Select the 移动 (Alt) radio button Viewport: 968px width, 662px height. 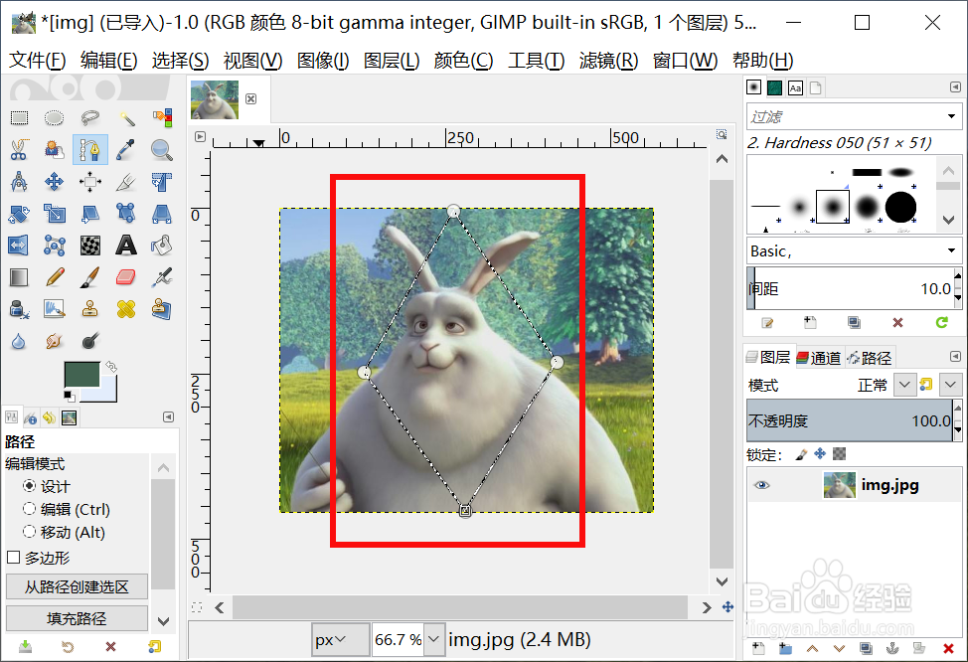click(29, 532)
